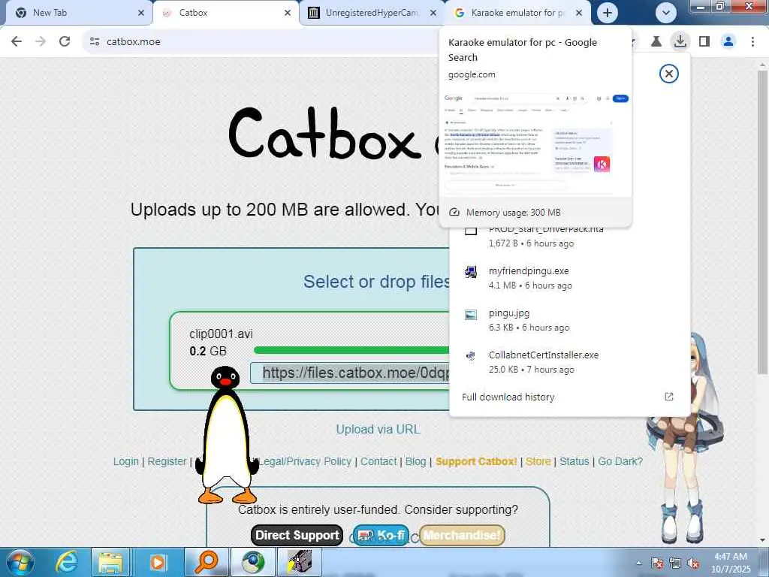The image size is (769, 577).
Task: Reload the Catbox page
Action: (x=65, y=42)
